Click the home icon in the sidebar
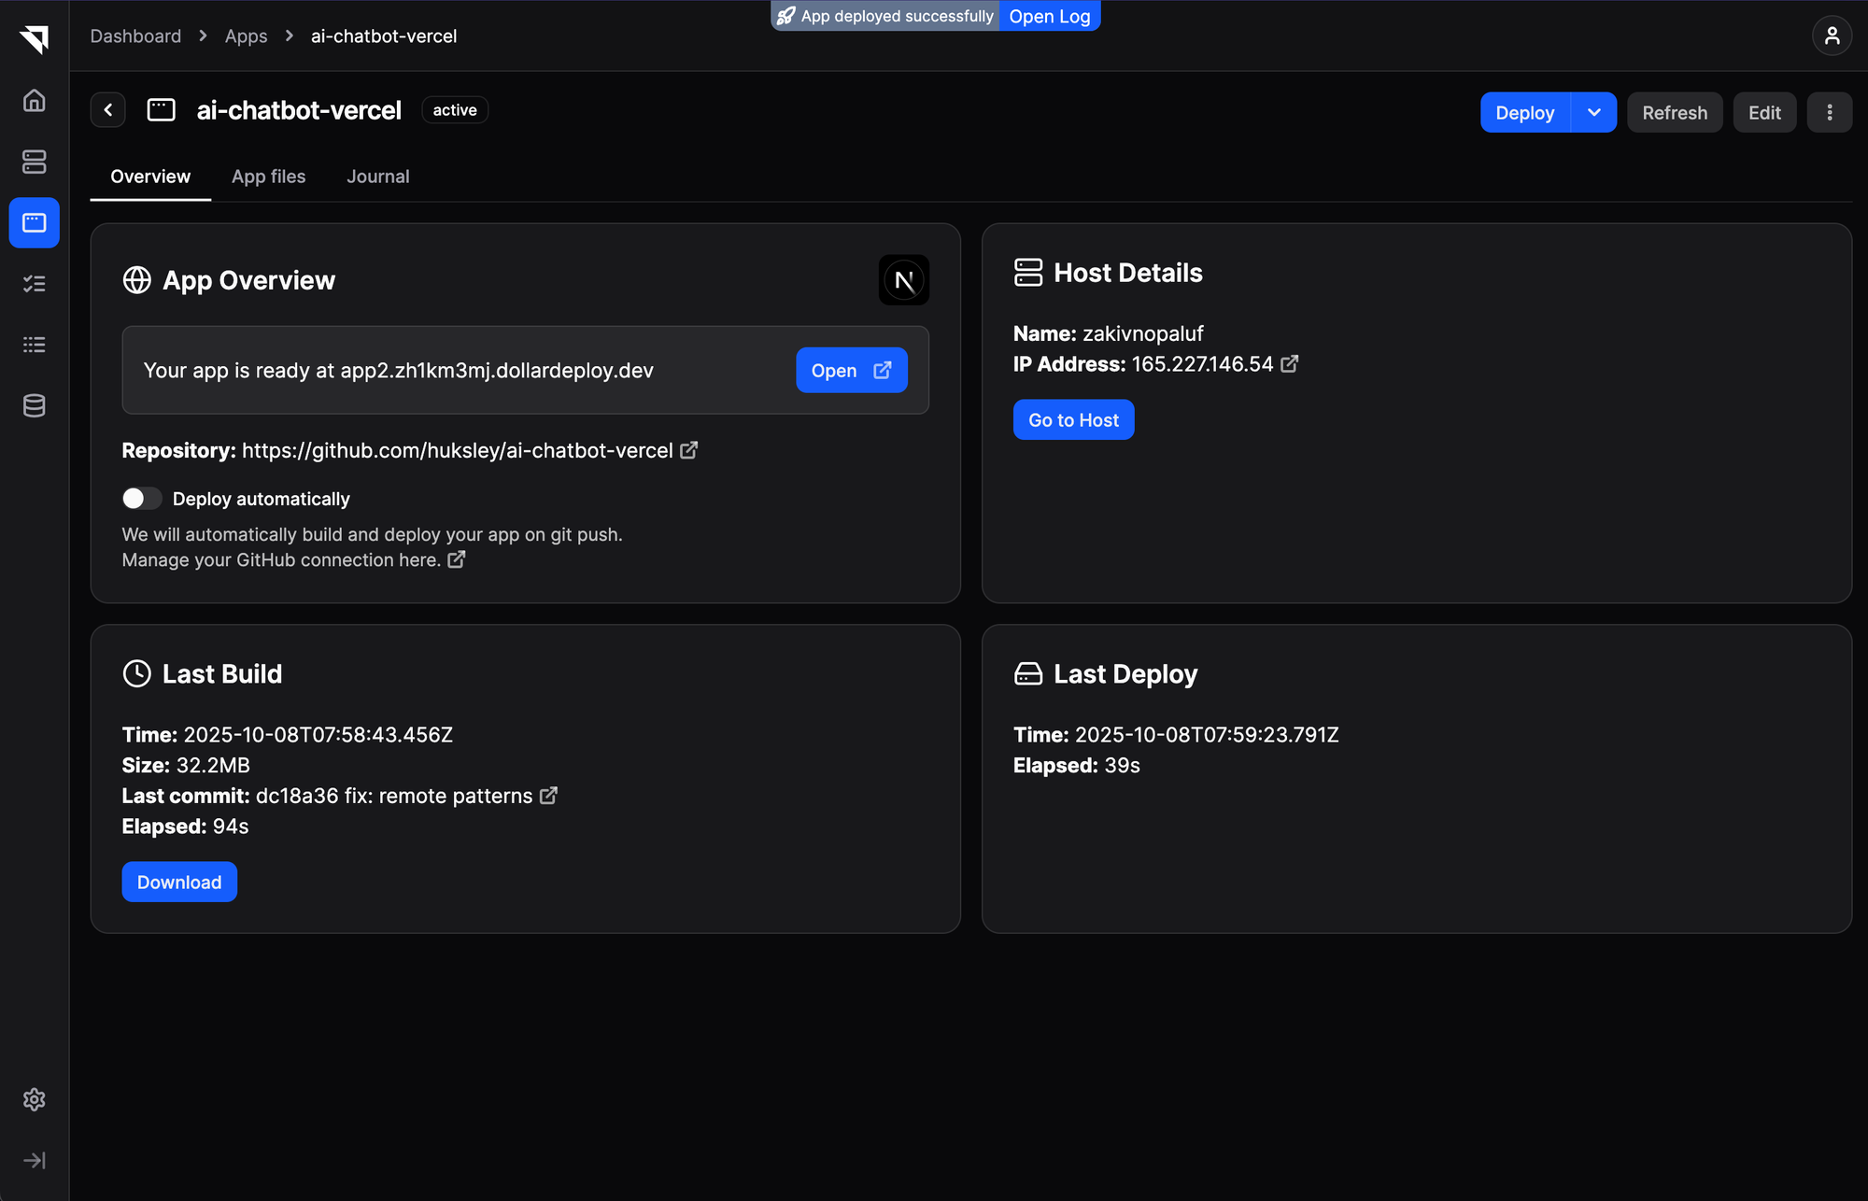 pos(35,101)
